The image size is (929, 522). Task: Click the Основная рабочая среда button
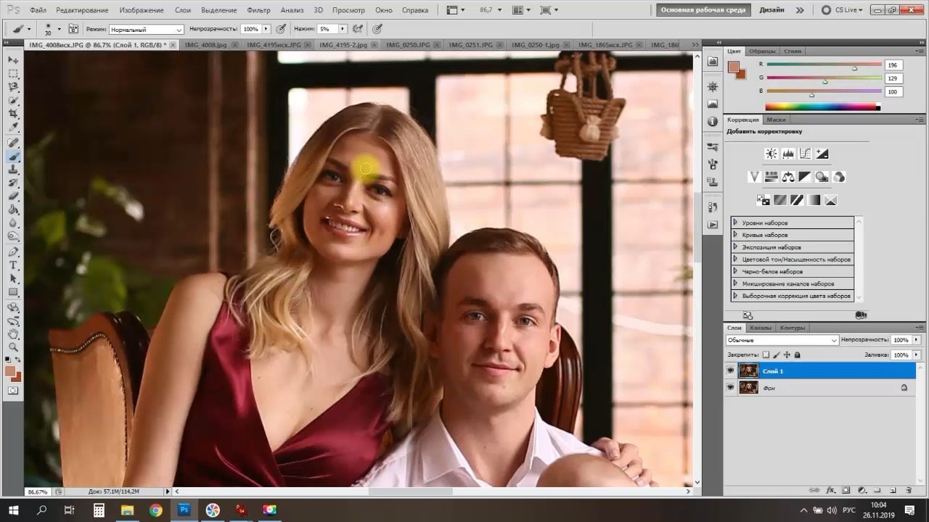click(x=702, y=10)
